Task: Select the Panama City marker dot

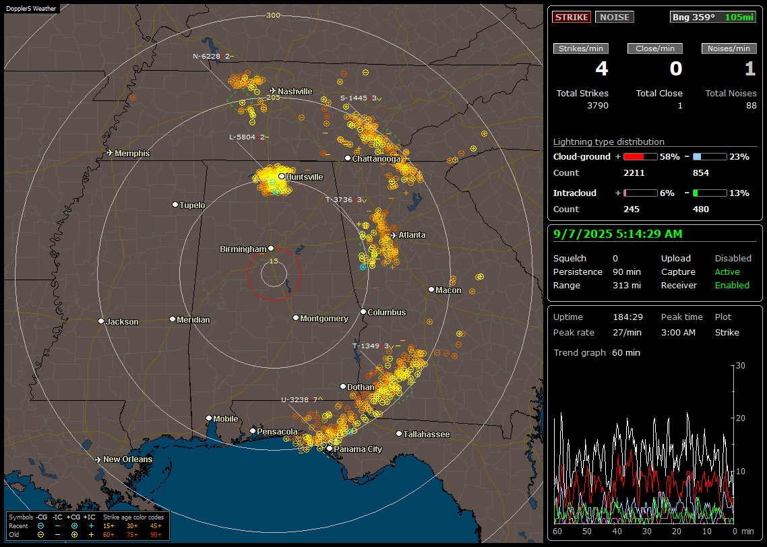Action: point(330,449)
